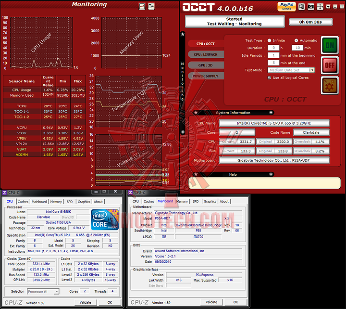The height and width of the screenshot is (309, 346).
Task: Click the Memory Used graph
Action: coord(132,43)
